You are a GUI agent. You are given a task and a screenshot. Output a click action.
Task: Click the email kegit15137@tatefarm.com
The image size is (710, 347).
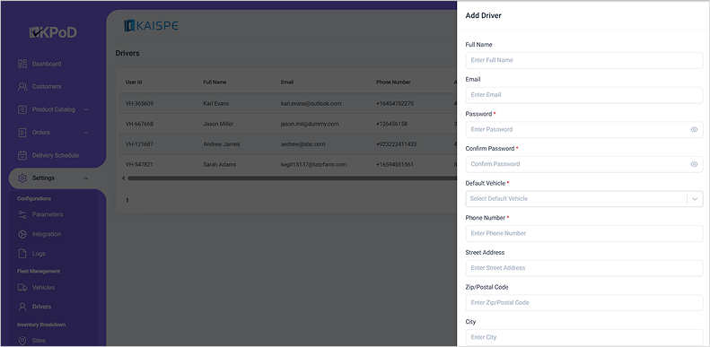314,165
